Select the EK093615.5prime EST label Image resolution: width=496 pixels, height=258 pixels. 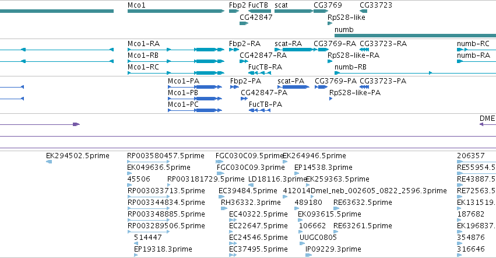[330, 214]
